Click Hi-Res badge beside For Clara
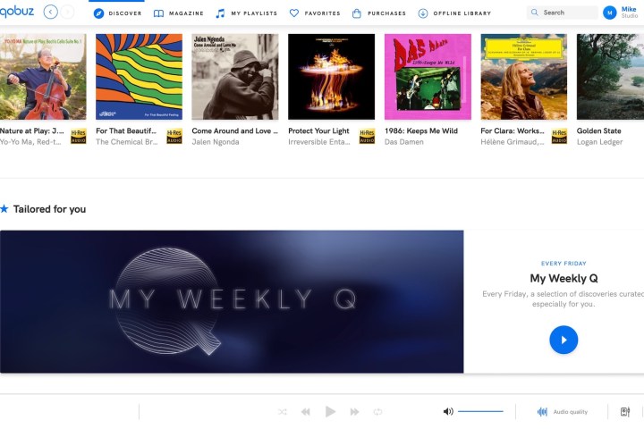The height and width of the screenshot is (429, 644). click(x=559, y=136)
